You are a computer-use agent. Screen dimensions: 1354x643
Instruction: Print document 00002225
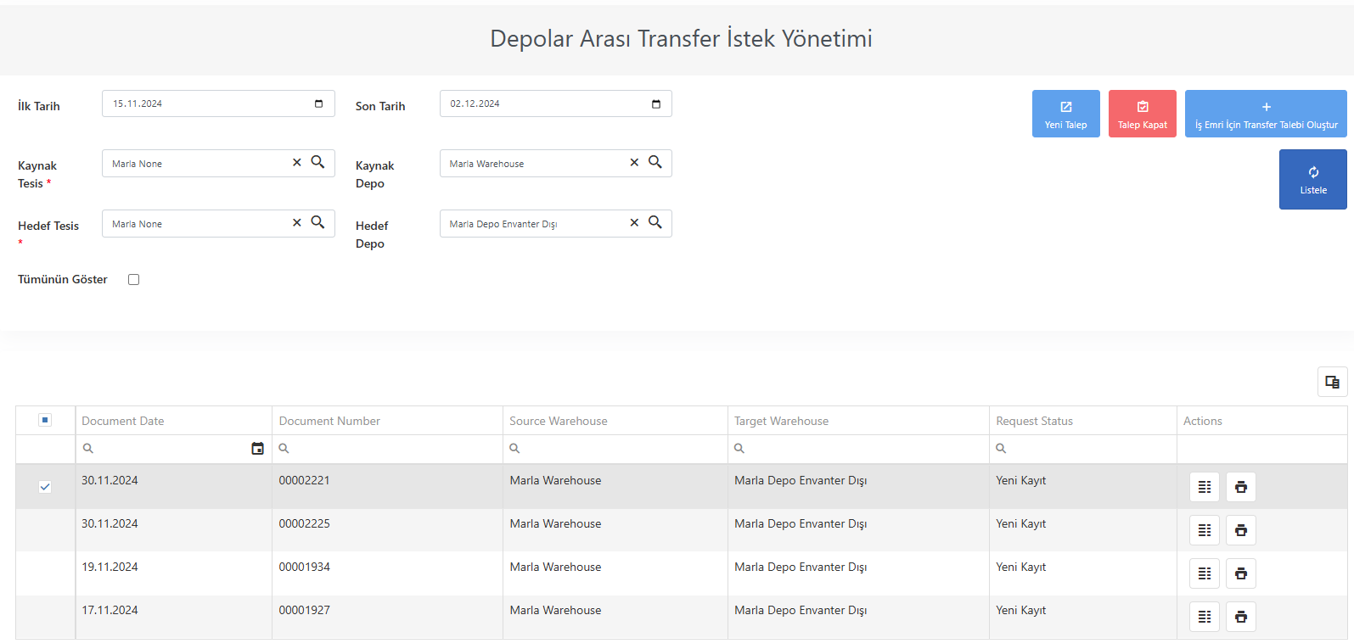tap(1241, 530)
